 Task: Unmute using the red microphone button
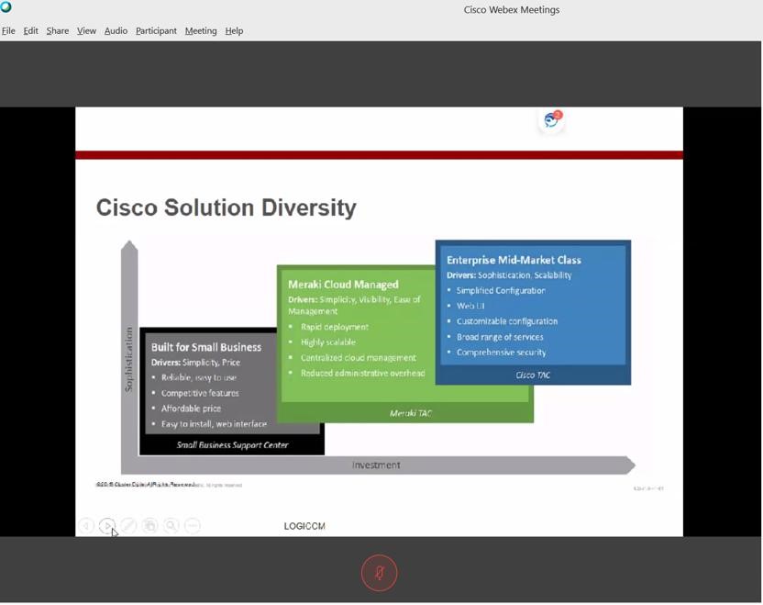coord(380,573)
